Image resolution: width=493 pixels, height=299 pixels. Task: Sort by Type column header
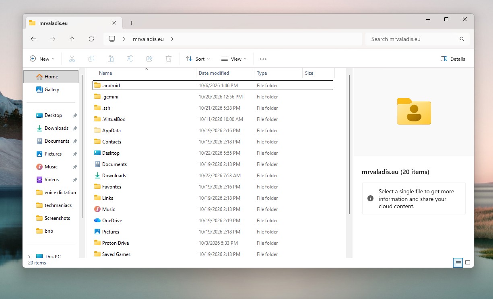tap(278, 73)
